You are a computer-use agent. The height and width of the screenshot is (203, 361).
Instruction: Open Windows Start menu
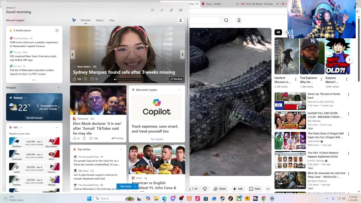coord(89,198)
